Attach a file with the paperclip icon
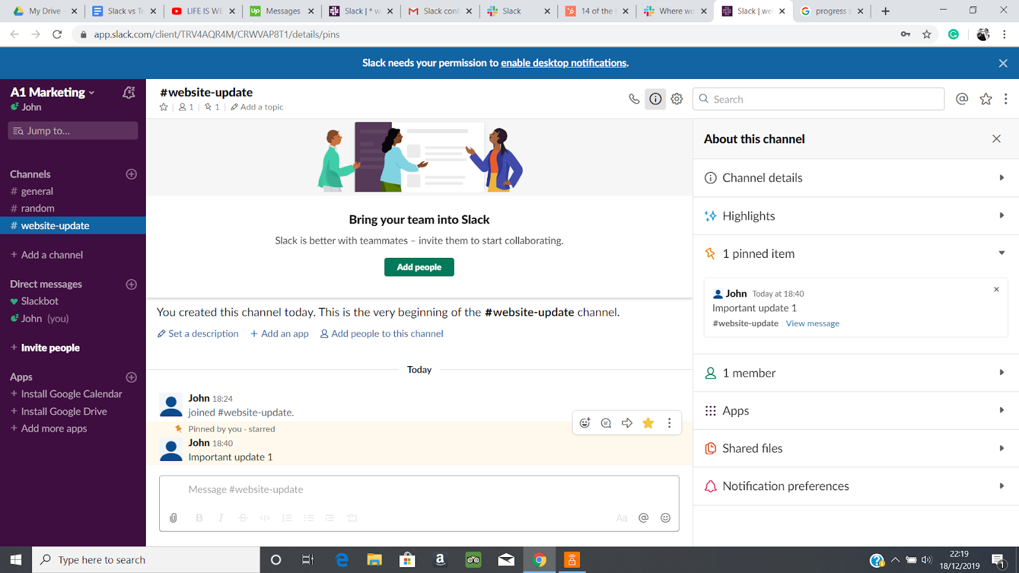The height and width of the screenshot is (573, 1019). point(173,518)
